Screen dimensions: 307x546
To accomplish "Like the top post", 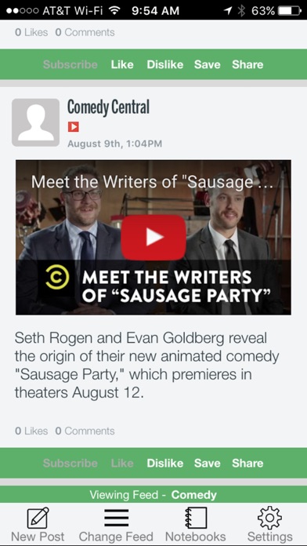I will pos(122,64).
